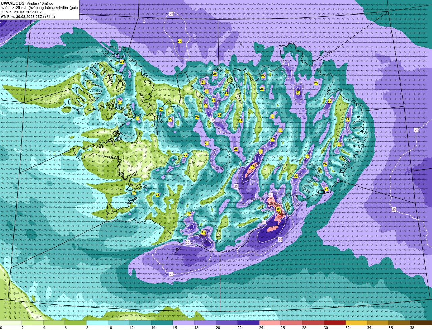Select the 14–16 dark teal legend swatch
This screenshot has height=330, width=432.
[x=163, y=323]
